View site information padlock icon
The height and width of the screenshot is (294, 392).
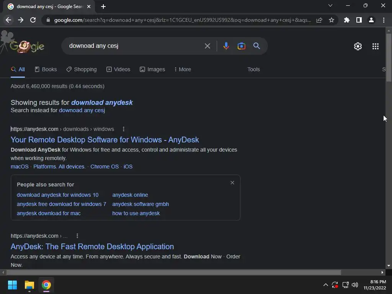pos(48,20)
